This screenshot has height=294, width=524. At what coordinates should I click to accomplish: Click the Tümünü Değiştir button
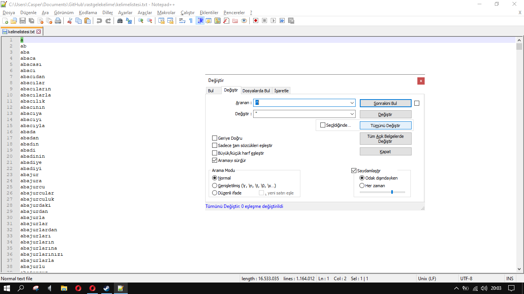click(x=386, y=126)
